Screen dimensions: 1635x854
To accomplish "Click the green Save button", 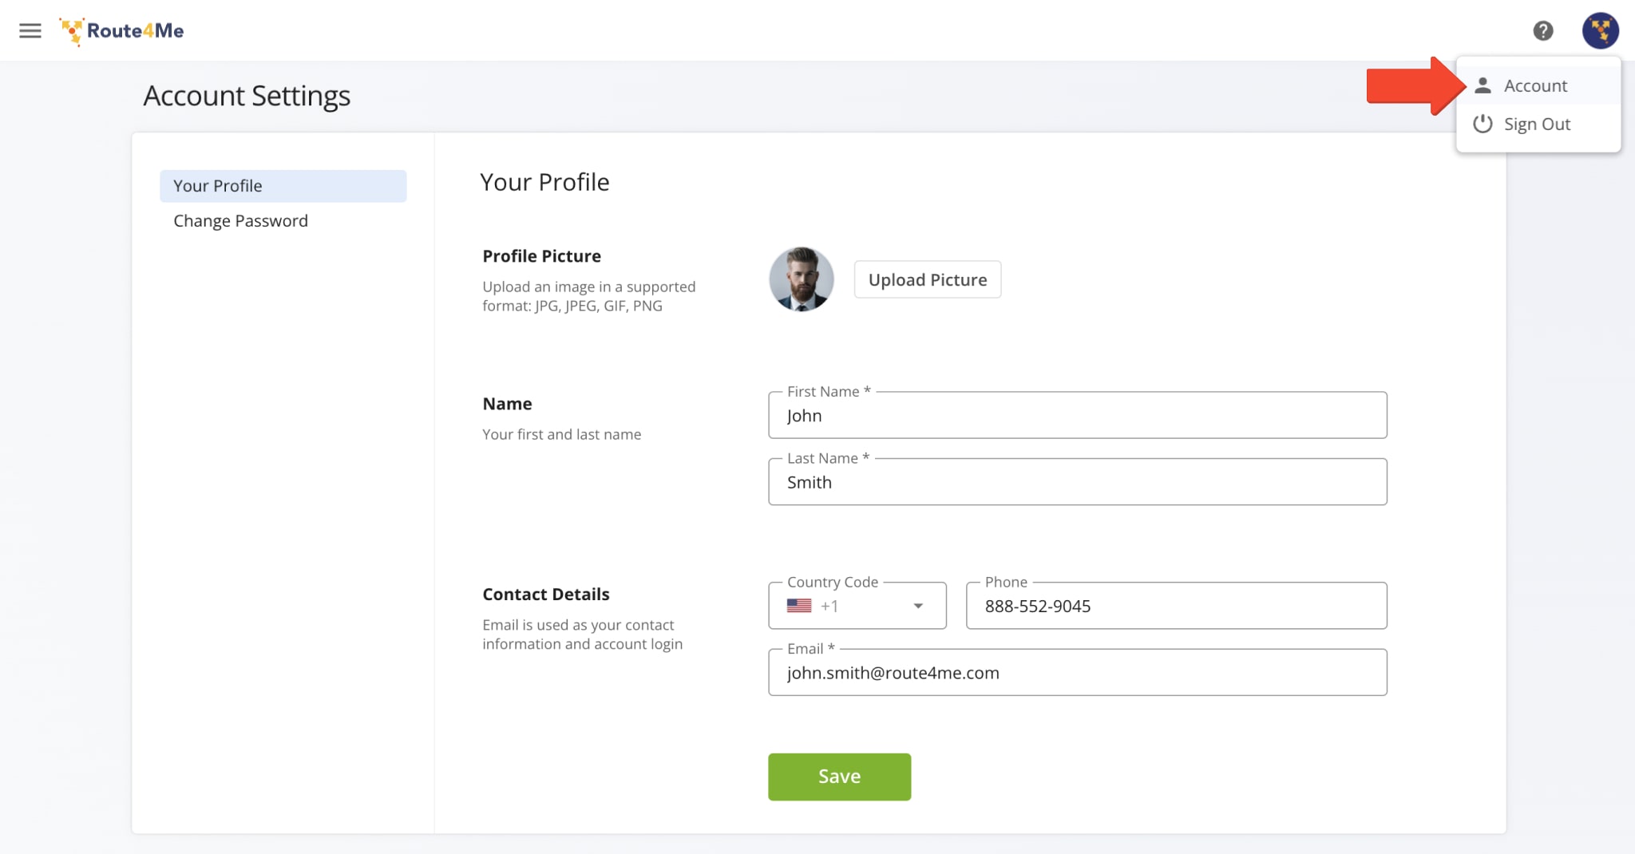I will (x=839, y=777).
